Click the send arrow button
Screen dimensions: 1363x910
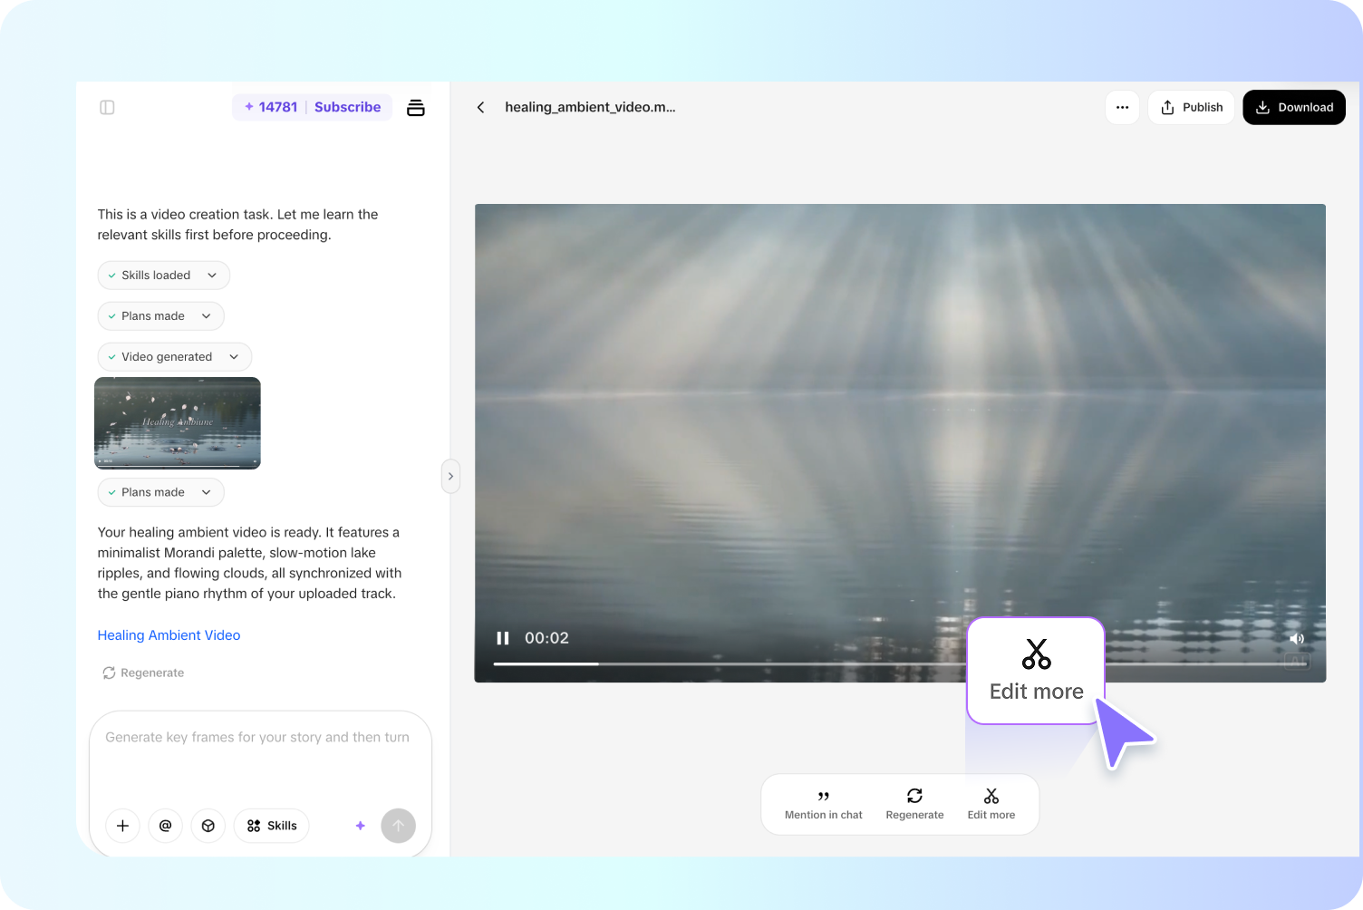tap(398, 826)
